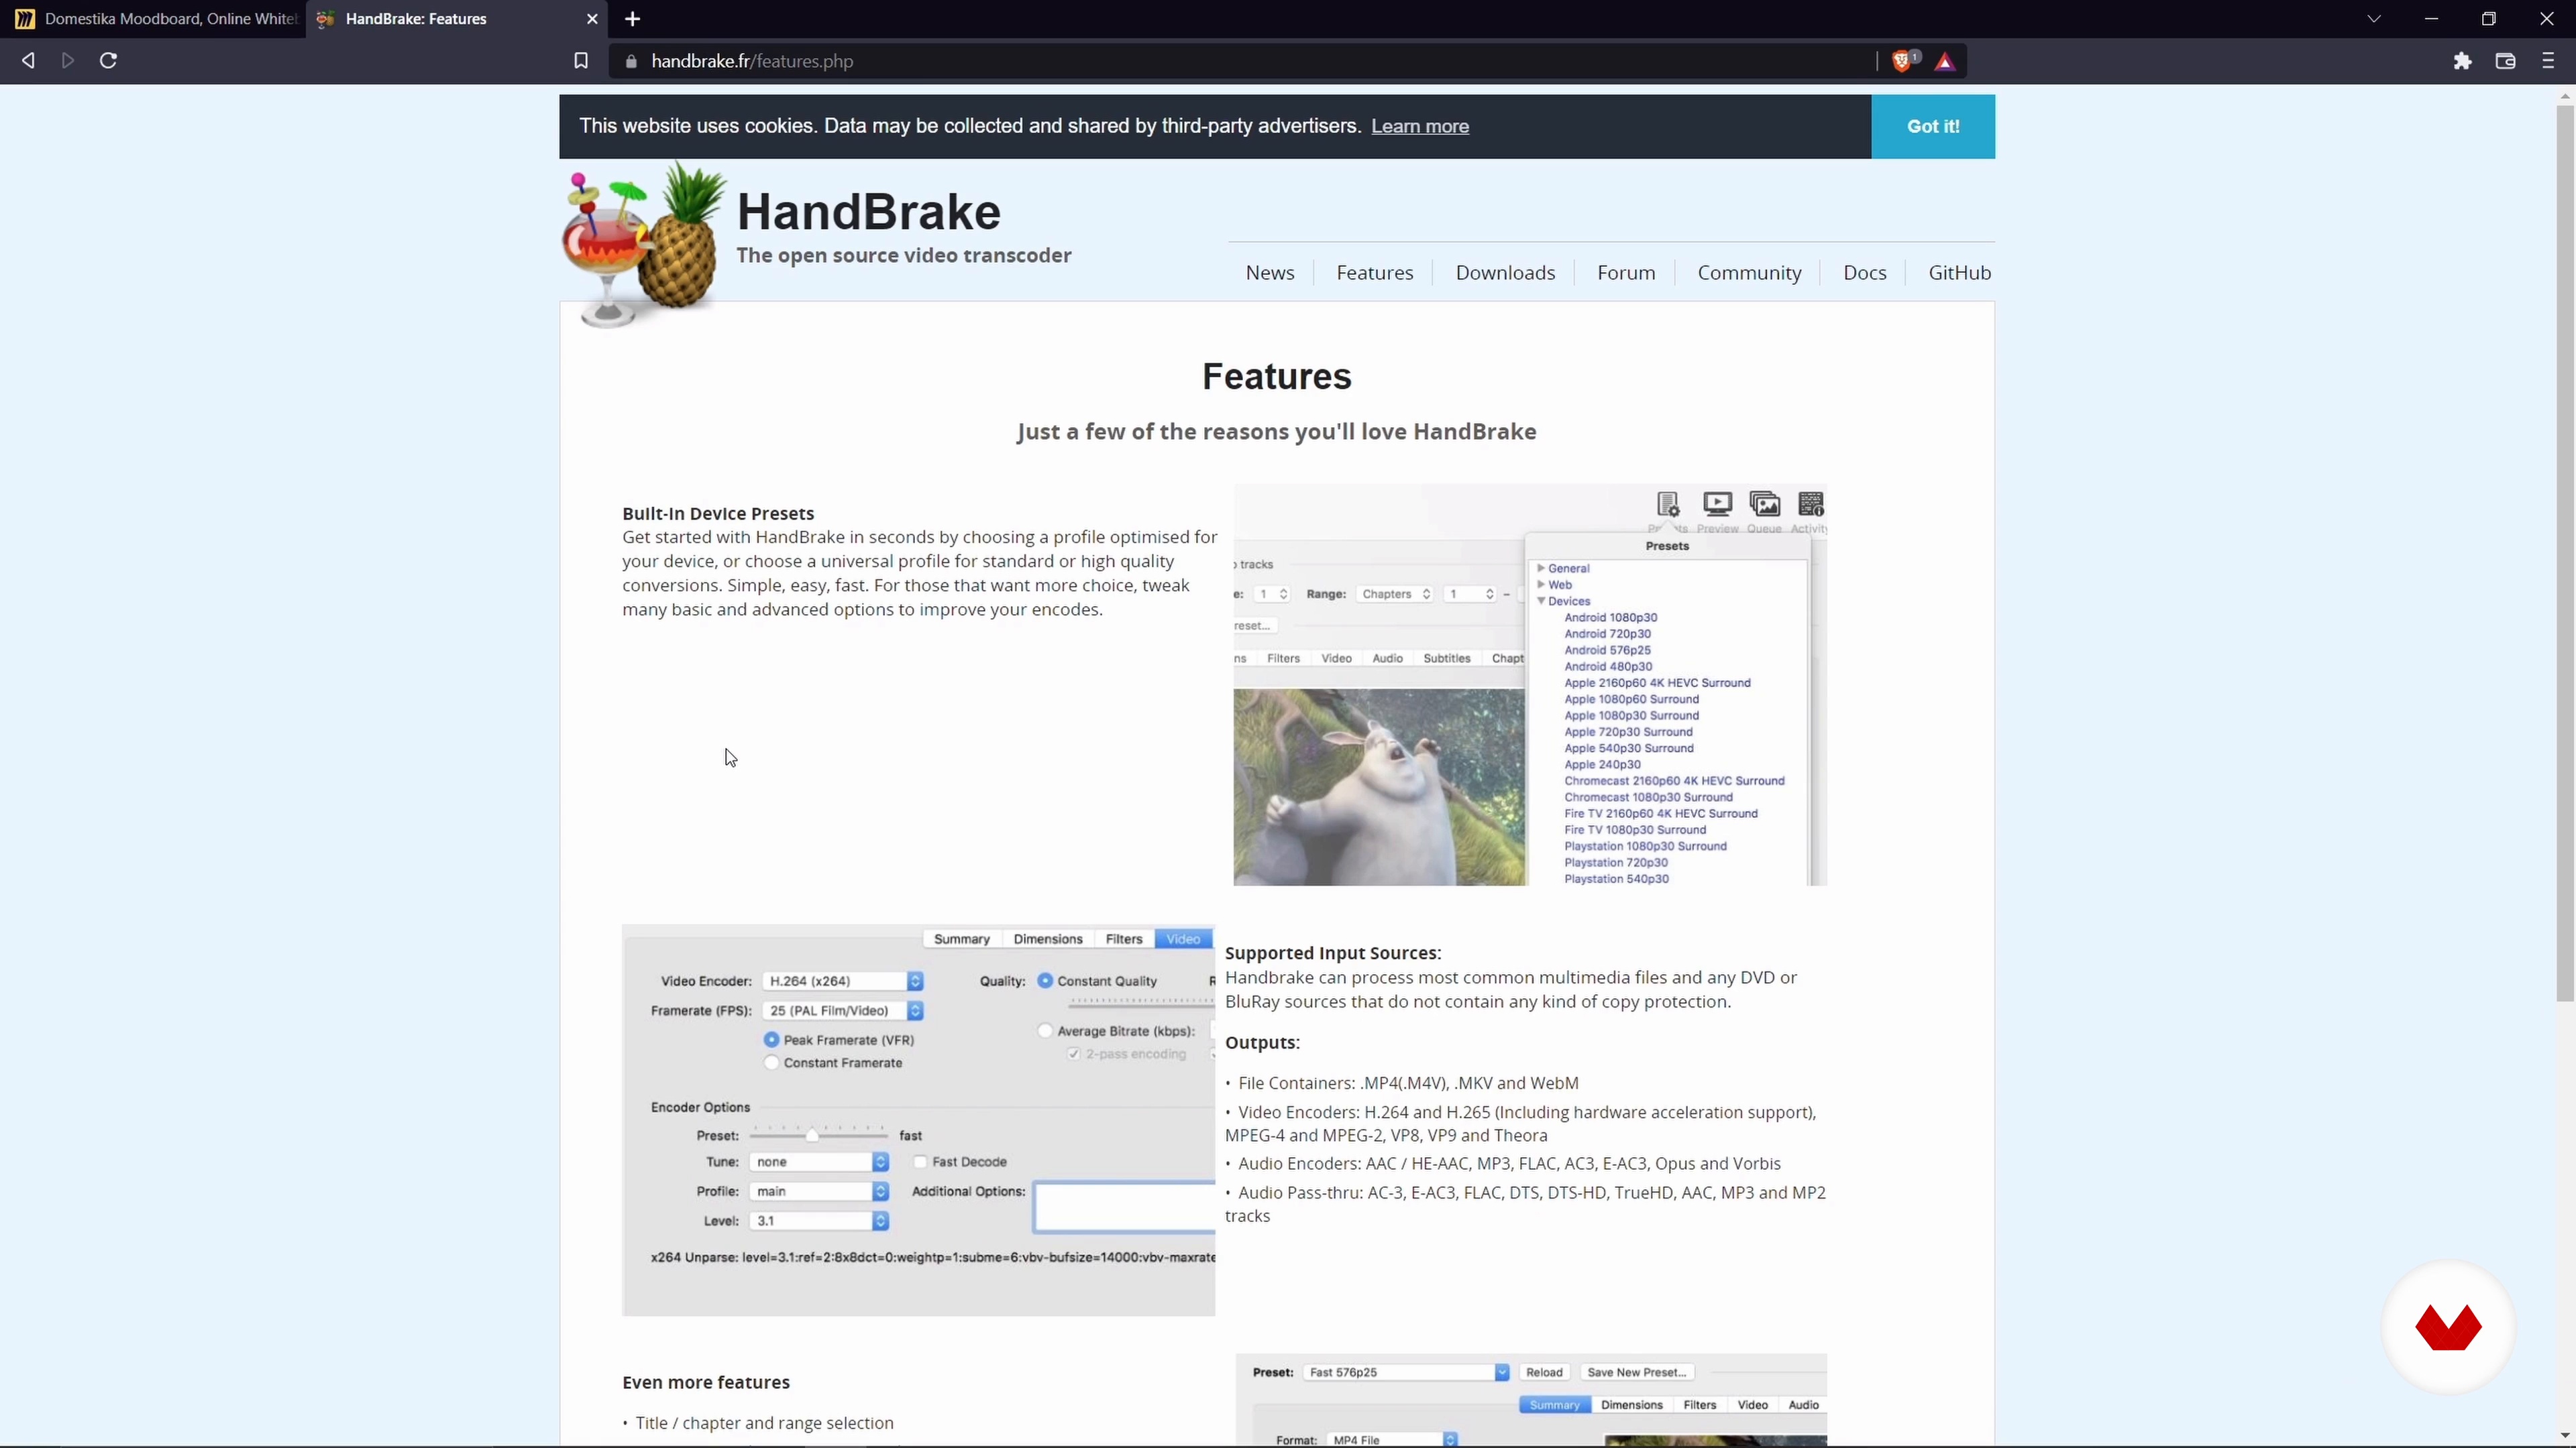Open the Level 3.1 dropdown
The width and height of the screenshot is (2576, 1448).
point(819,1221)
